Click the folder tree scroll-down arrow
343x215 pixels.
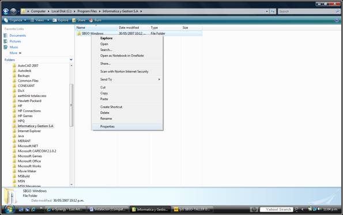pos(71,185)
